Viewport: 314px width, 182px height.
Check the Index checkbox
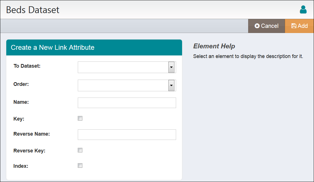coord(80,165)
